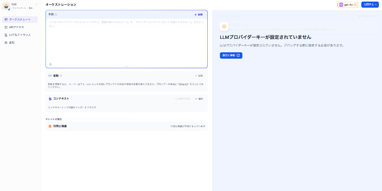Click the 引用と帰属 orange icon

coord(50,126)
